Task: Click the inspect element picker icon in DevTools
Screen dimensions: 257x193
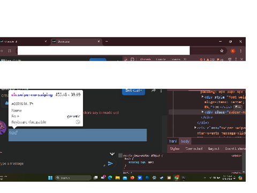Action: pos(126,60)
